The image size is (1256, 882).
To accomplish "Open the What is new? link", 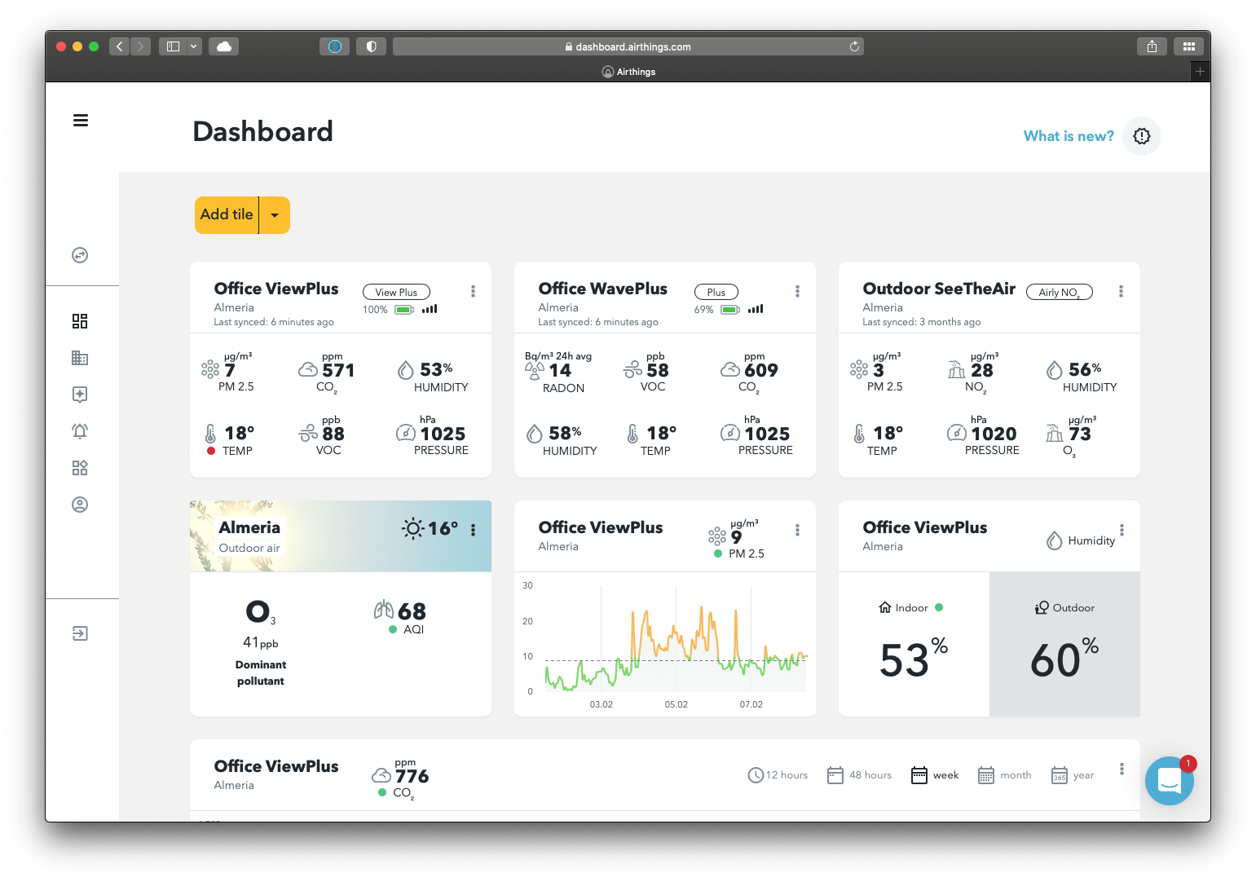I will tap(1068, 136).
